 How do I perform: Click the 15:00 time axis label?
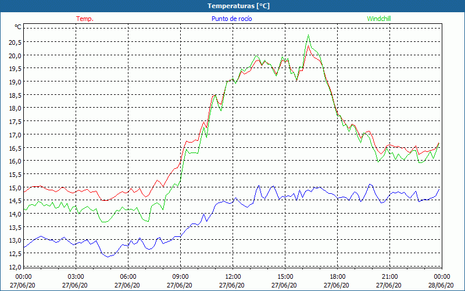pos(285,277)
